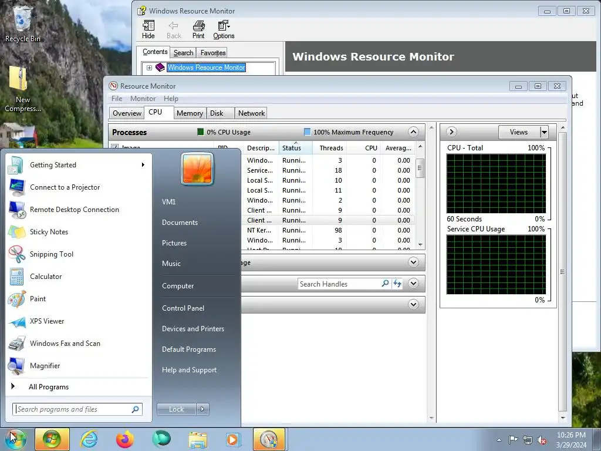
Task: Click the Back arrow in help window
Action: tap(174, 29)
